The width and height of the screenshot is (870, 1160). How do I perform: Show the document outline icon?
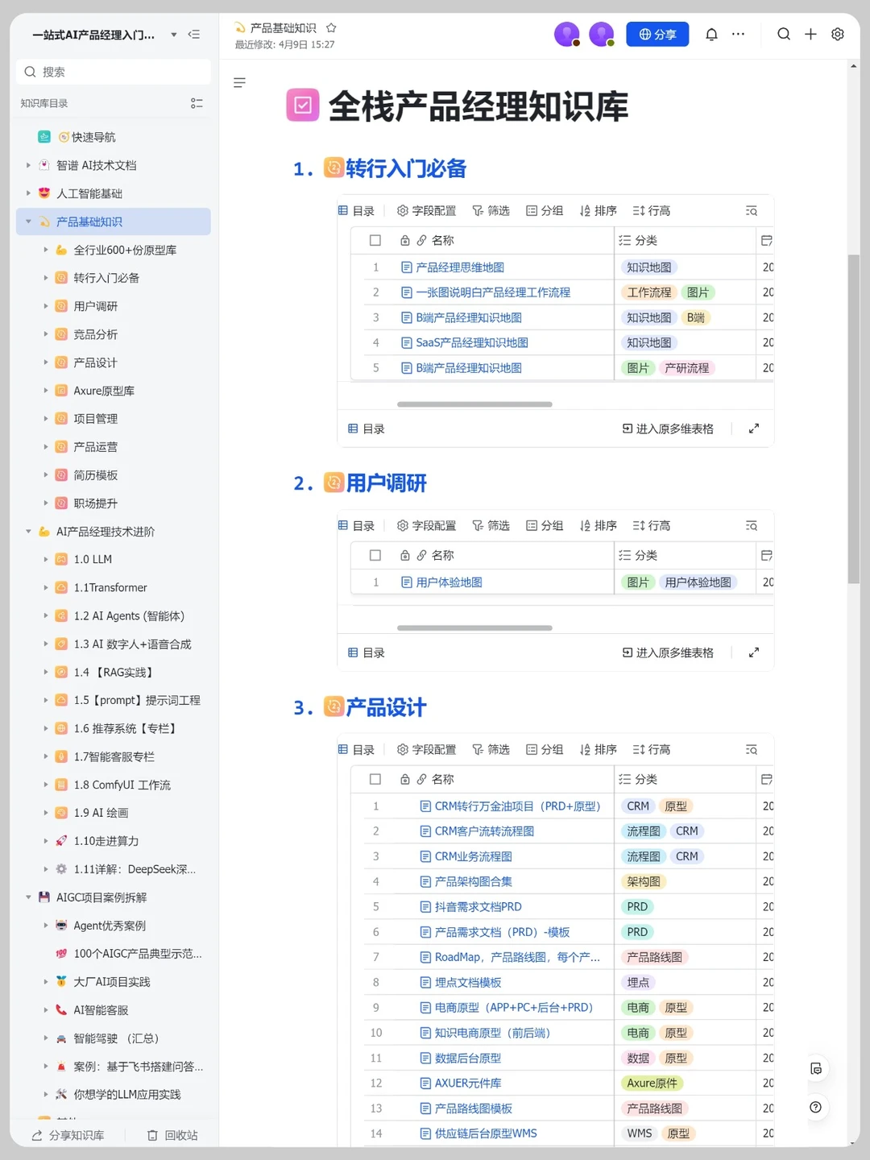pos(239,83)
